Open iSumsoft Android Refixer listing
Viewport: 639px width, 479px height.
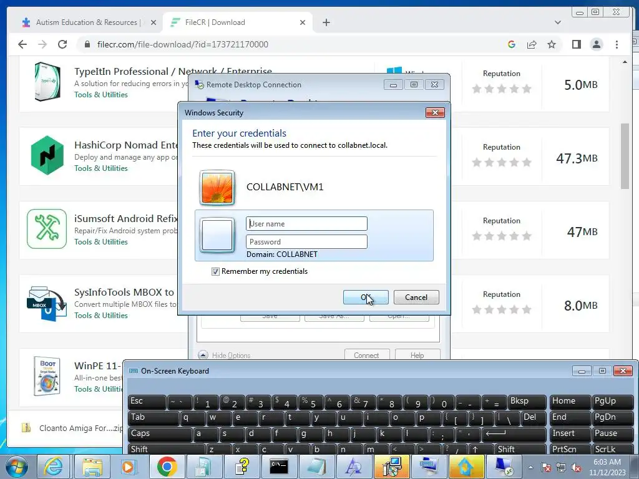coord(126,219)
